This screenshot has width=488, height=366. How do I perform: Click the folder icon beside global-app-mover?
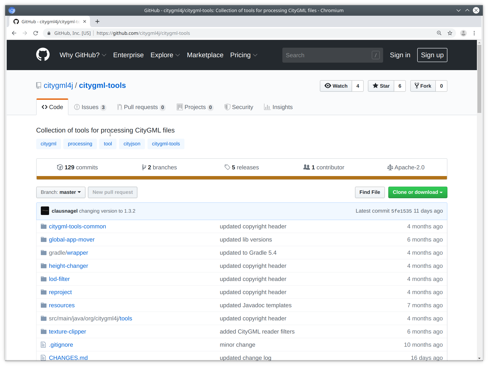44,240
